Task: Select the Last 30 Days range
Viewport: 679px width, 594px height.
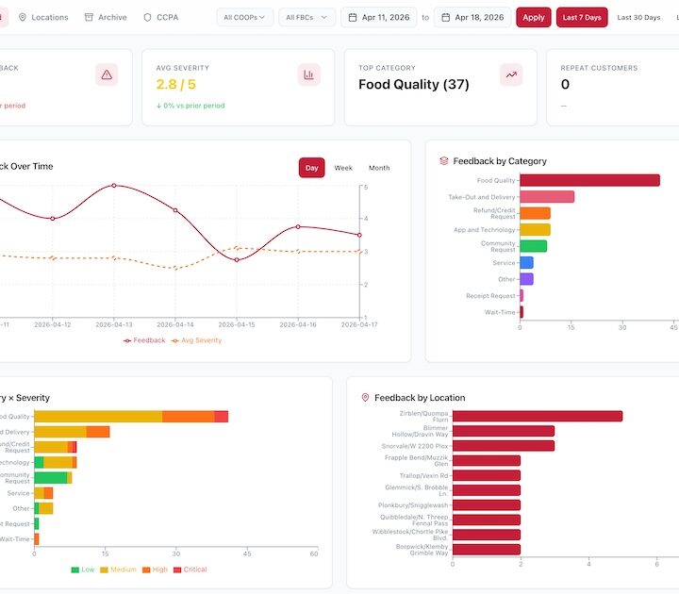Action: tap(638, 17)
